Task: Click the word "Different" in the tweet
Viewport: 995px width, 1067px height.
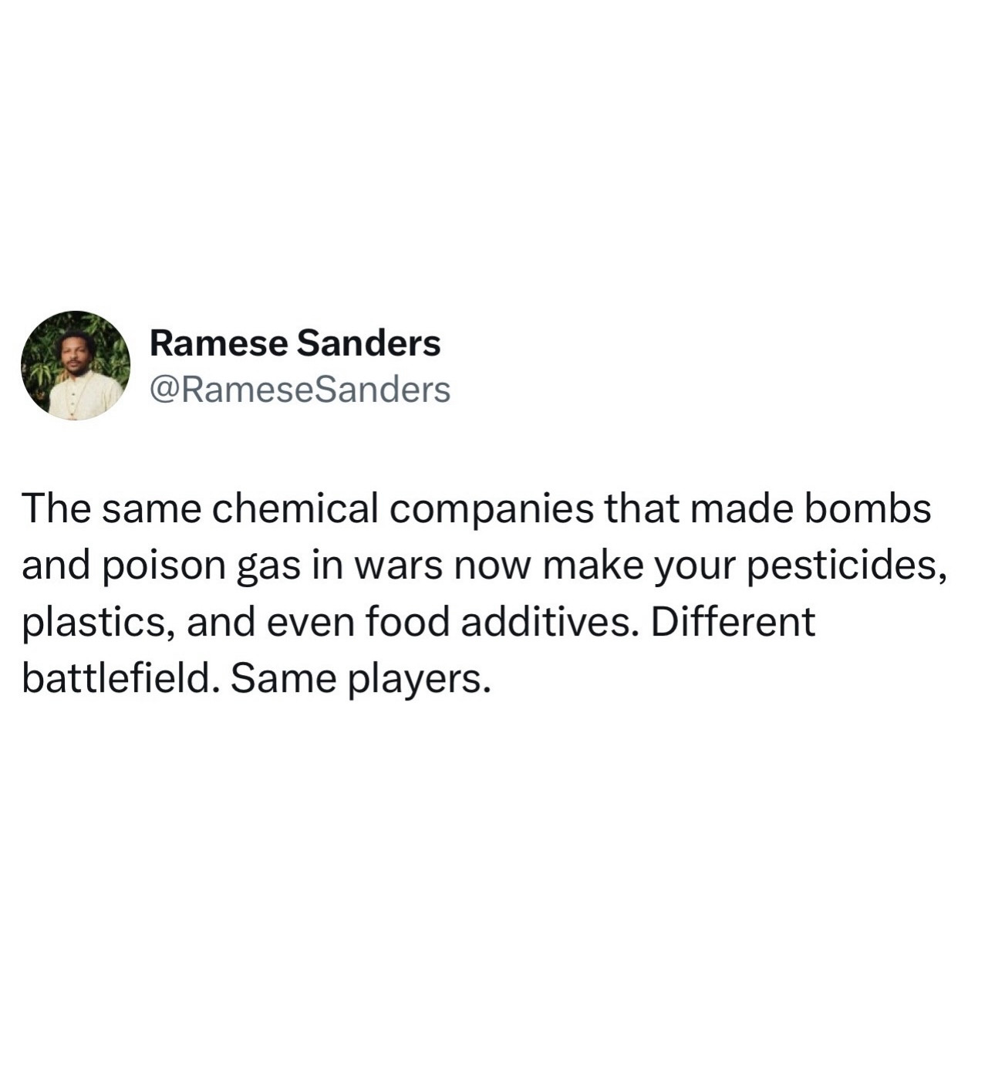Action: 733,623
